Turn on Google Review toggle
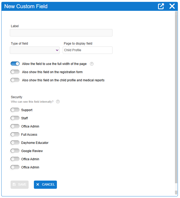180x198 pixels. point(15,151)
